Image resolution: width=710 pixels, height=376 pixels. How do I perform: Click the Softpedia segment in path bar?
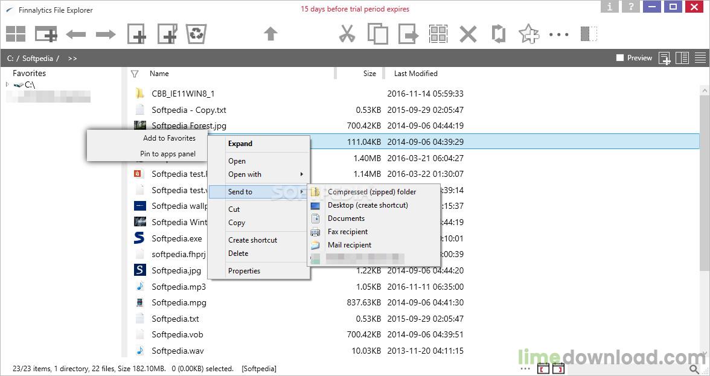click(37, 59)
